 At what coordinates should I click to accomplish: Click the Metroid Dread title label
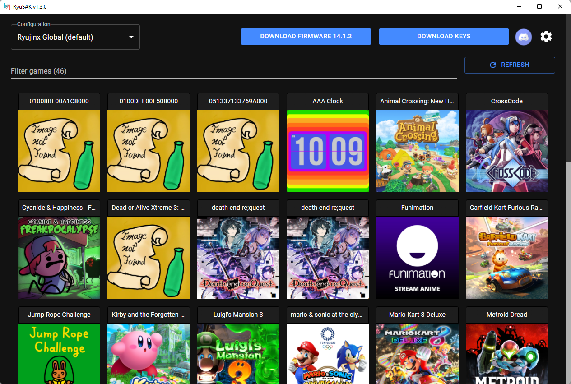pos(507,315)
